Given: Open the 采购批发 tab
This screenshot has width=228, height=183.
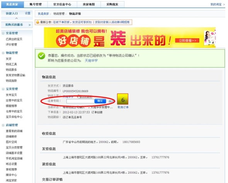Looking at the screenshot, I should [x=112, y=4].
